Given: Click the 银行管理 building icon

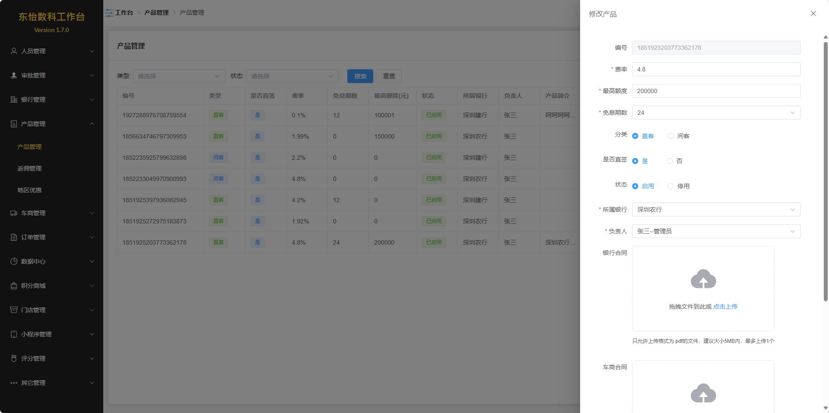Looking at the screenshot, I should pyautogui.click(x=14, y=100).
